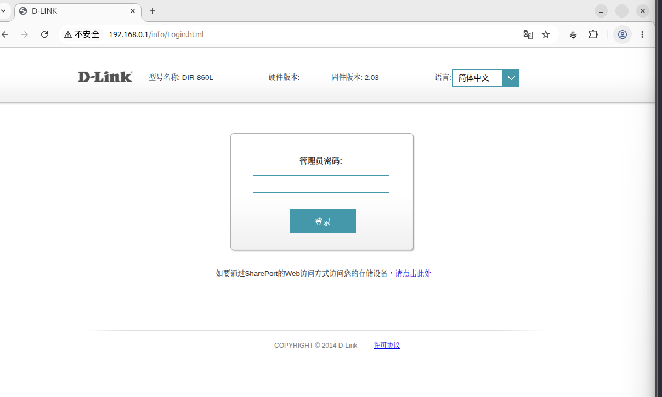Minimize the browser window

[x=601, y=11]
